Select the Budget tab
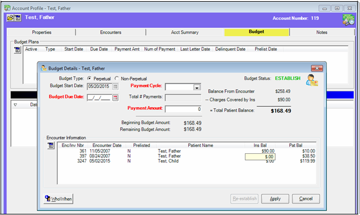This screenshot has height=215, width=360. (256, 32)
